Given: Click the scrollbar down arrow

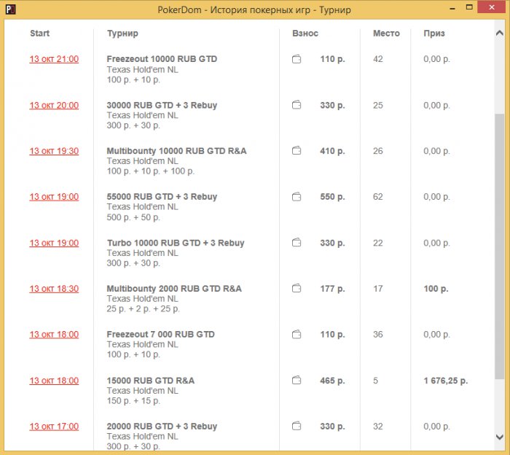Looking at the screenshot, I should tap(500, 437).
